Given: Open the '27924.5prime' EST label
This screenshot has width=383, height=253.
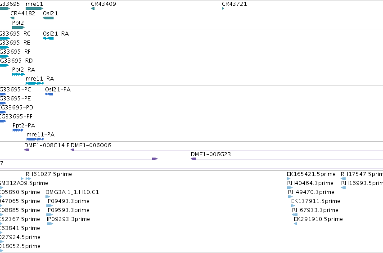Looking at the screenshot, I should (20, 237).
